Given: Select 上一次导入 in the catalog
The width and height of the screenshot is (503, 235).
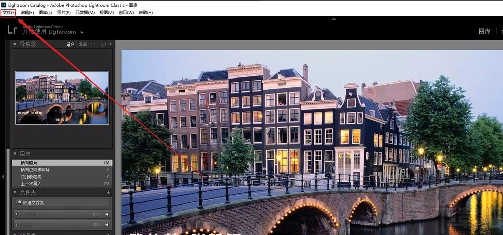Looking at the screenshot, I should pos(62,184).
